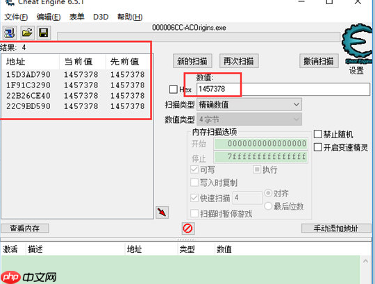Click the 新的扫描 button
The height and width of the screenshot is (284, 375).
coord(192,61)
